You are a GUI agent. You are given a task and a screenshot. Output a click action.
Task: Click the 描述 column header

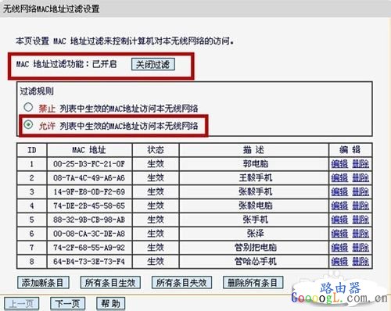pyautogui.click(x=253, y=150)
